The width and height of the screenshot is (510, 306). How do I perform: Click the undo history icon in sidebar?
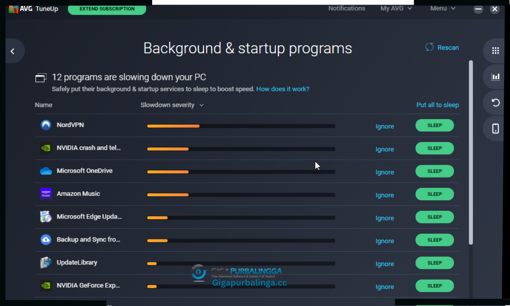[496, 102]
